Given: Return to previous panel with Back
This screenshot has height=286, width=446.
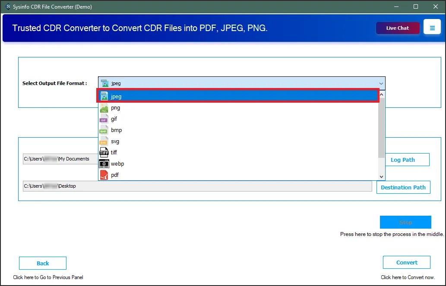Looking at the screenshot, I should click(x=42, y=263).
